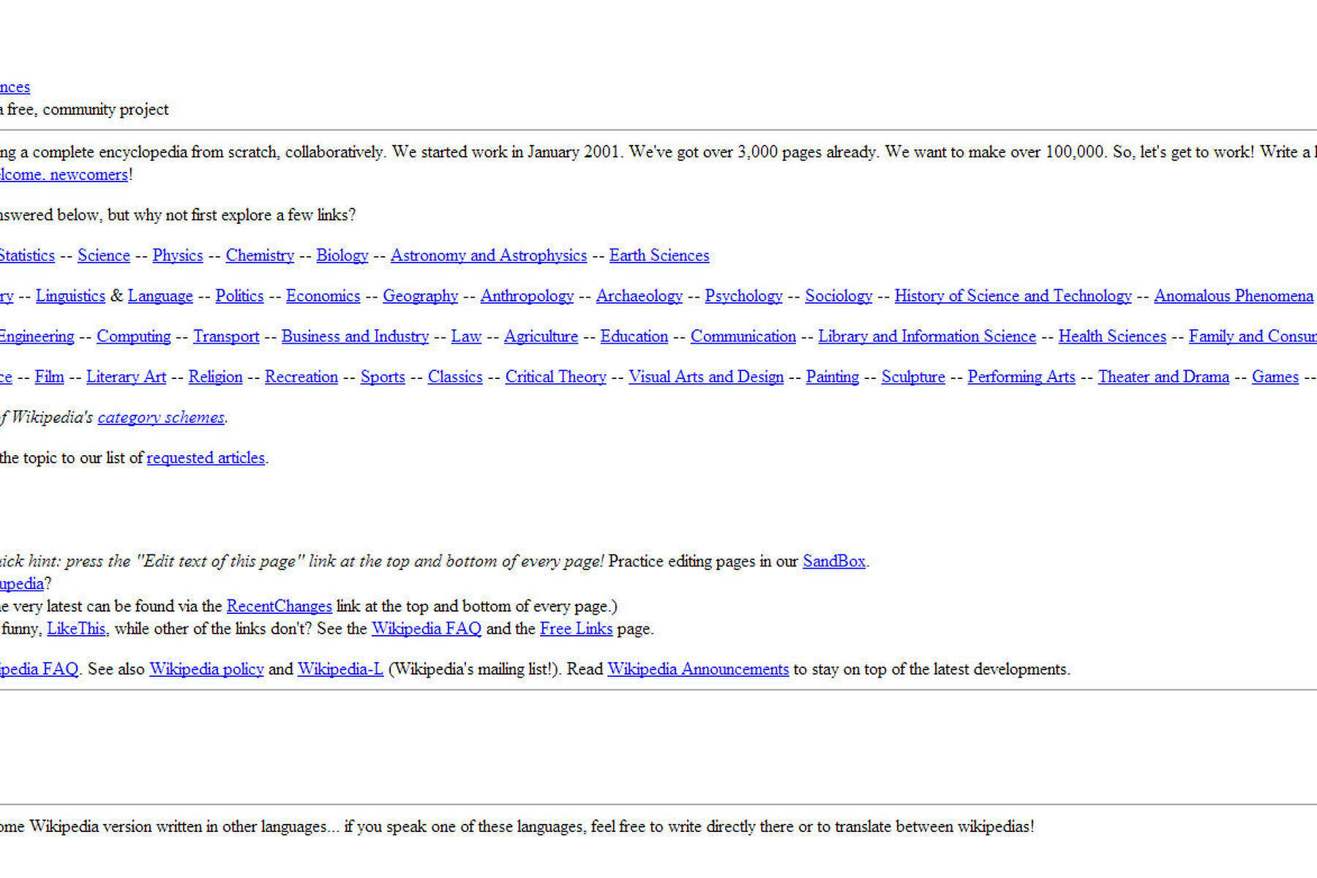Open Theater and Drama link
1317x878 pixels.
pyautogui.click(x=1163, y=377)
